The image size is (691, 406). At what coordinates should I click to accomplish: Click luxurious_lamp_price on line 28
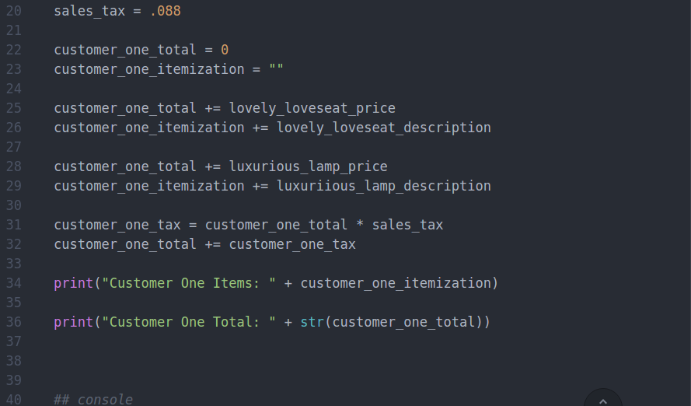click(308, 166)
